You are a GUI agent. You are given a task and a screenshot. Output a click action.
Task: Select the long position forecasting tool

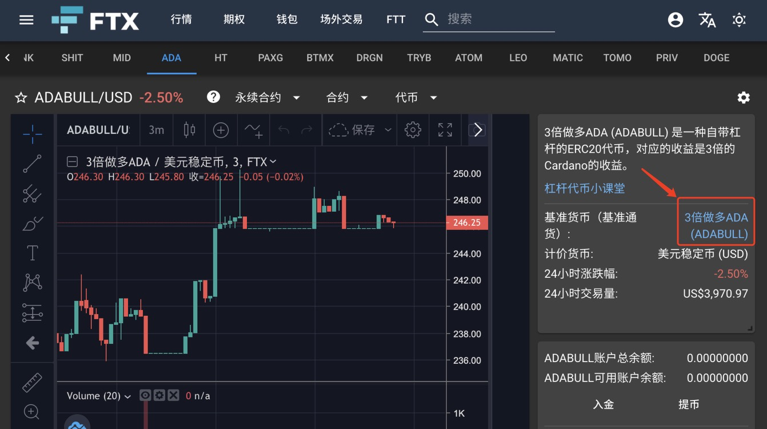click(33, 312)
